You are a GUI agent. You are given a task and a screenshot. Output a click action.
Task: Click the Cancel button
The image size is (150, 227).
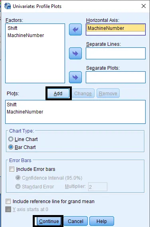click(x=75, y=221)
